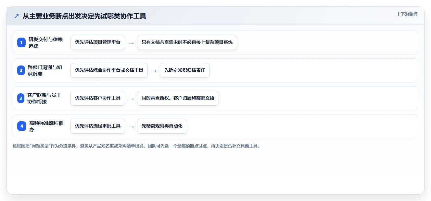Select the number 3 step badge
Screen dimensions: 431x201
(x=21, y=98)
